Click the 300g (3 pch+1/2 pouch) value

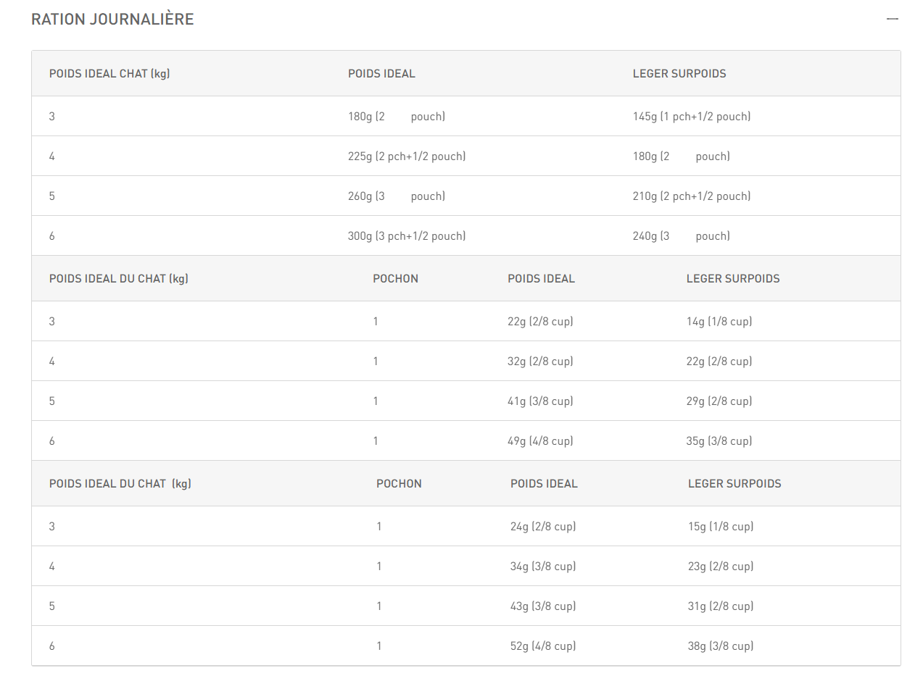tap(407, 236)
